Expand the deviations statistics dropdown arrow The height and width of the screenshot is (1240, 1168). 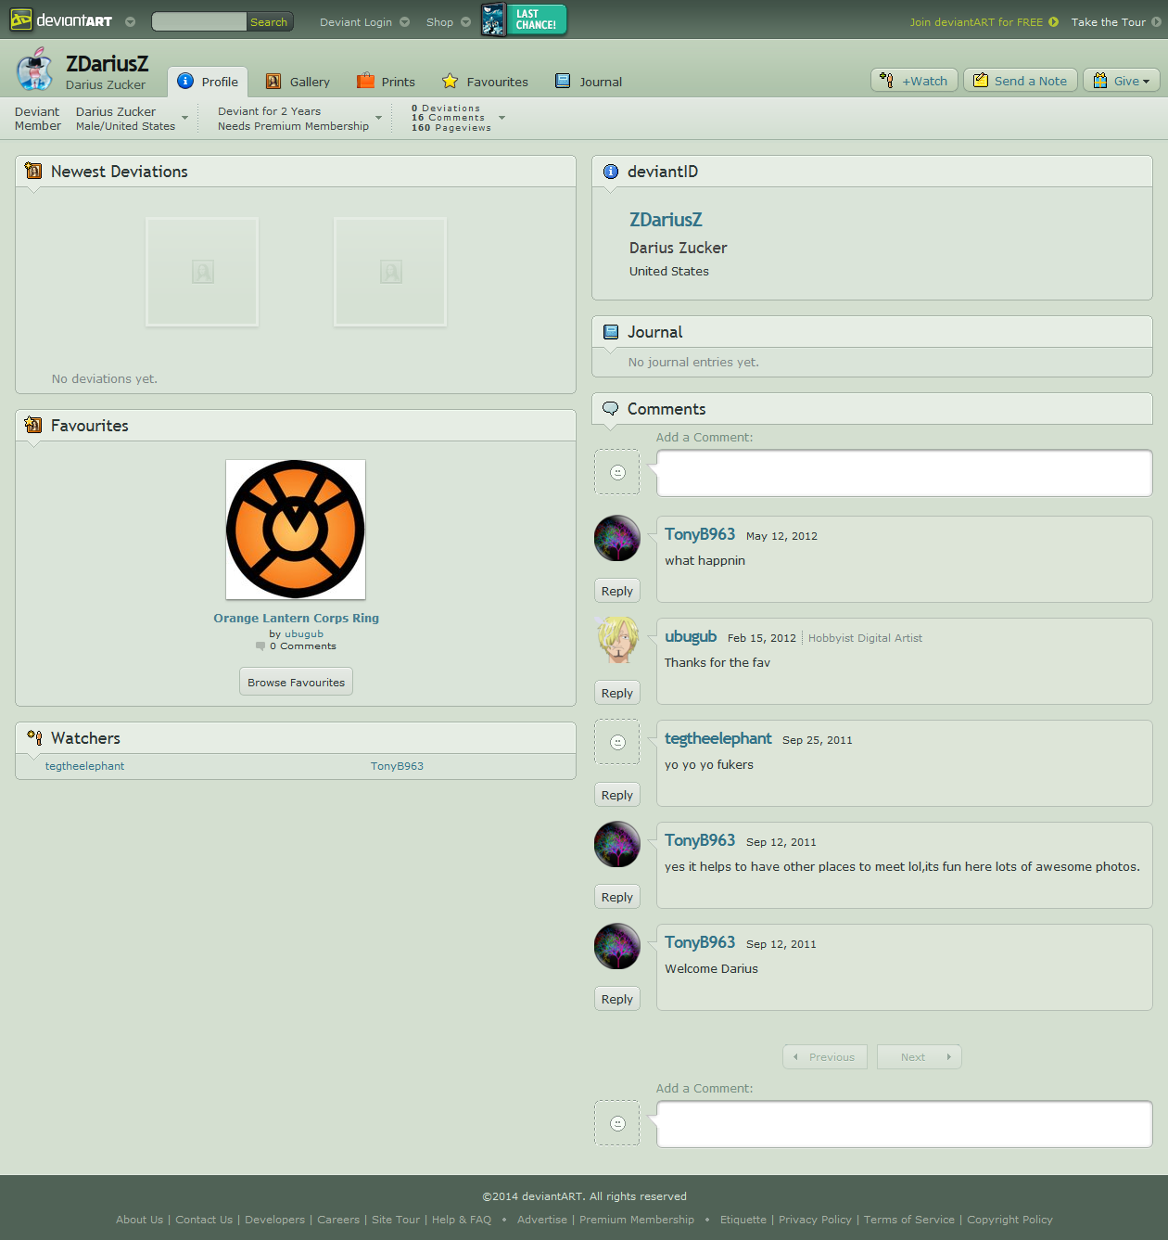coord(502,118)
